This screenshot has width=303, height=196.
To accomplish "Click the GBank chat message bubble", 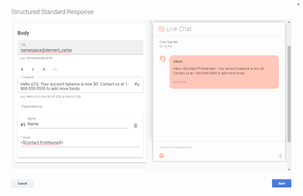I will [x=224, y=72].
